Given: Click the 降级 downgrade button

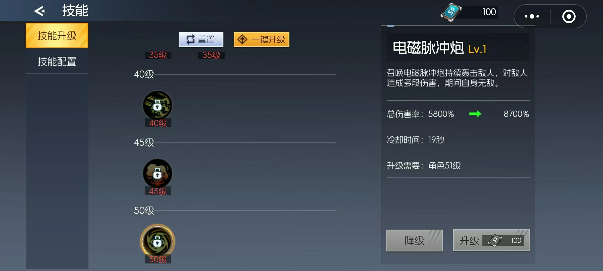Looking at the screenshot, I should 414,240.
